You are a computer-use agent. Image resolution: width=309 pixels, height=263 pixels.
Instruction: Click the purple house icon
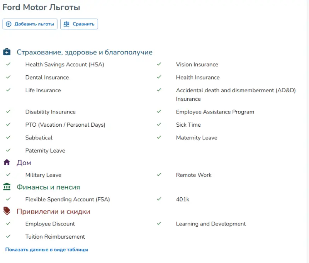click(7, 163)
